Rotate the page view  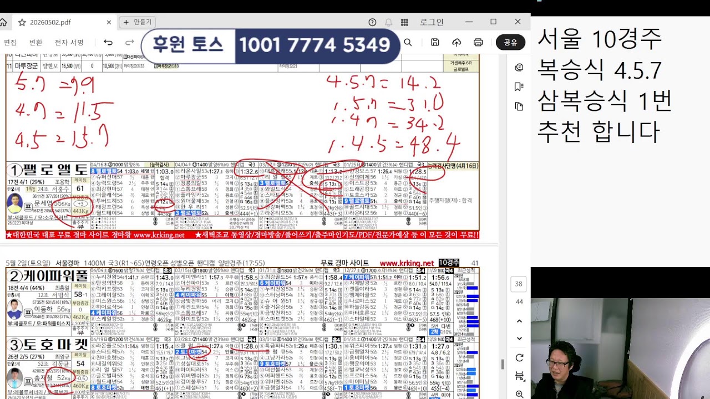[519, 358]
